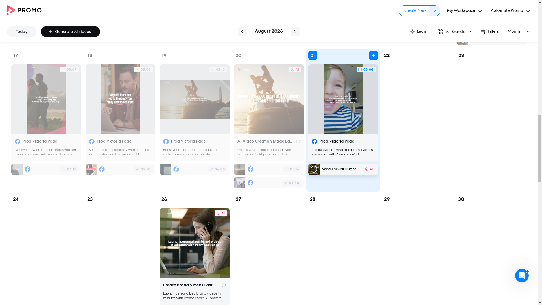Click the Create New button
This screenshot has width=542, height=305.
click(x=414, y=11)
